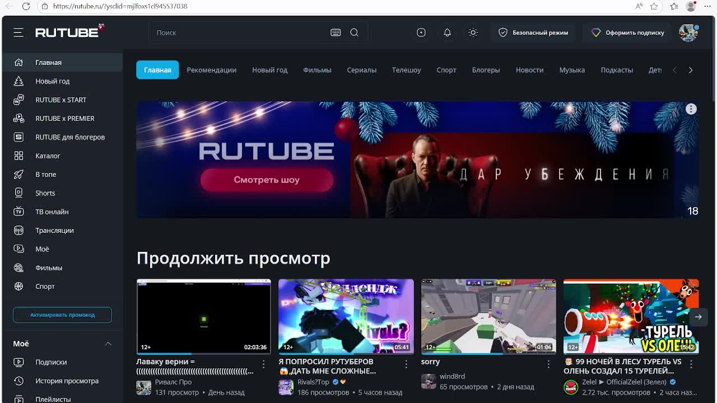The height and width of the screenshot is (403, 717).
Task: Select the Телешоу tab
Action: [406, 70]
